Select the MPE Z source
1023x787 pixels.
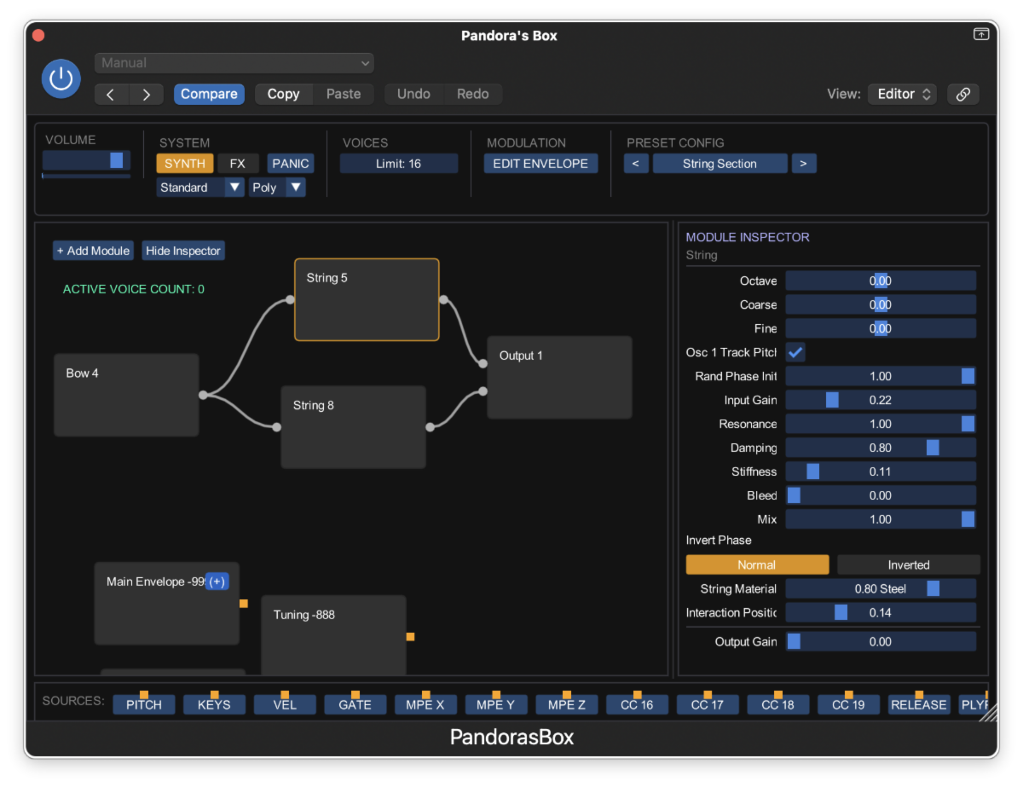pyautogui.click(x=567, y=704)
